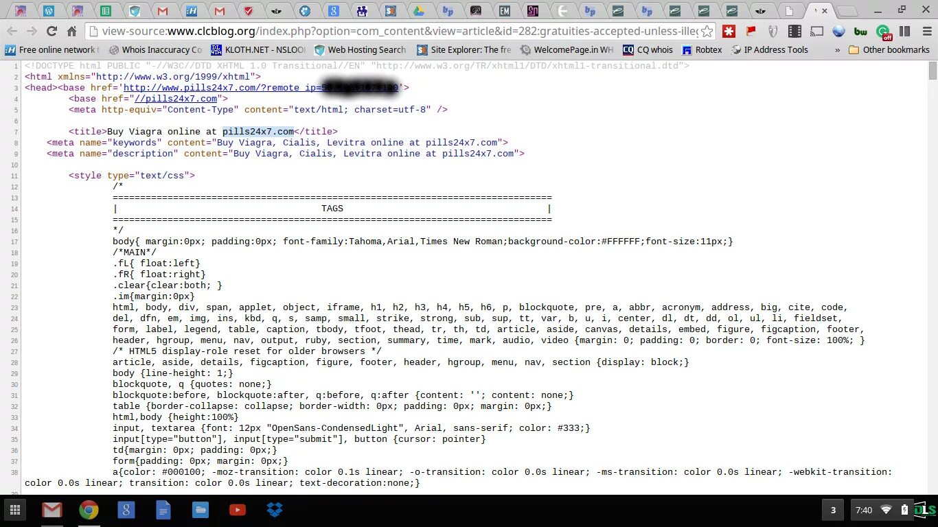Click the vertical scrollbar thumb
The width and height of the screenshot is (938, 527).
[x=933, y=71]
